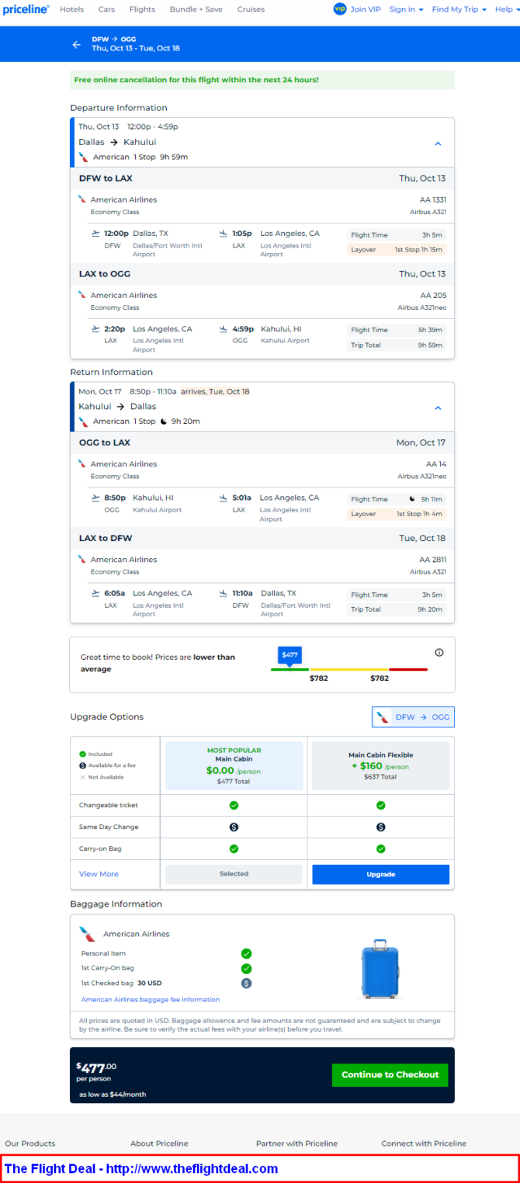The width and height of the screenshot is (520, 1183).
Task: Open the Bundle + Save menu item
Action: point(196,9)
